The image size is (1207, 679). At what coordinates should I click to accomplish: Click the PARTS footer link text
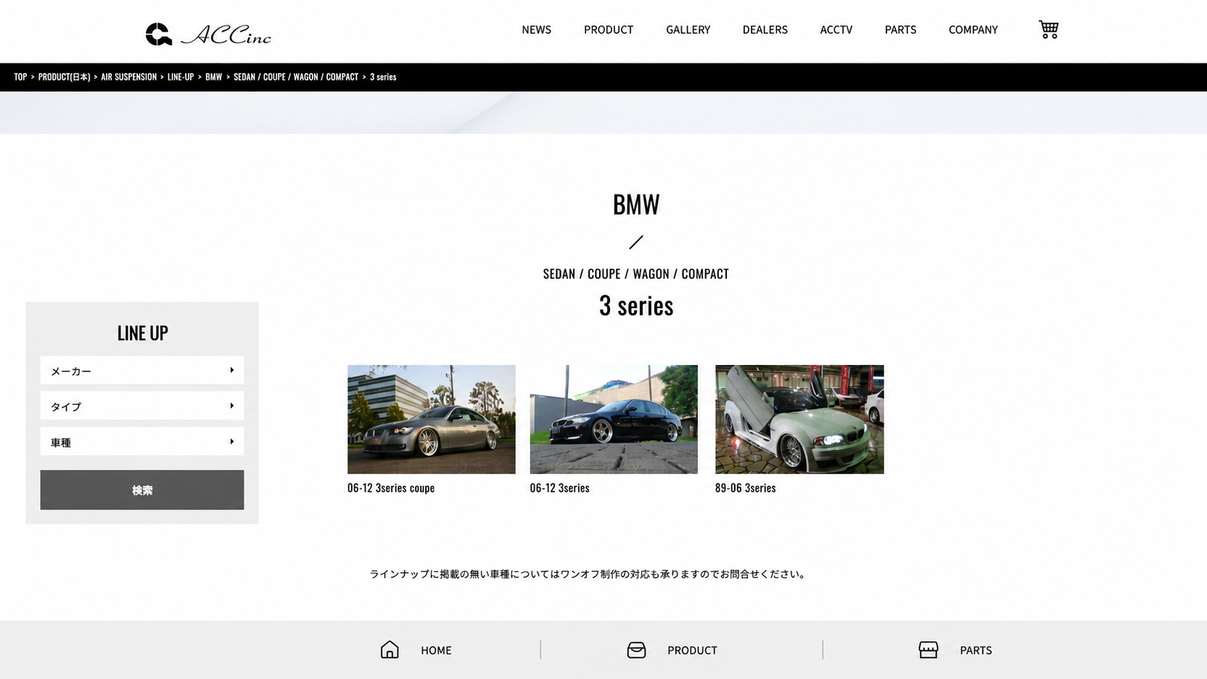coord(976,650)
